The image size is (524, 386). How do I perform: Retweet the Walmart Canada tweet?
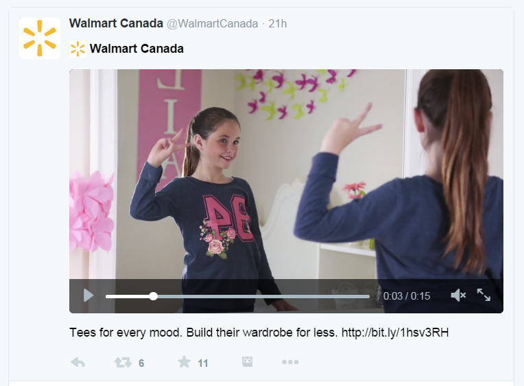(122, 363)
